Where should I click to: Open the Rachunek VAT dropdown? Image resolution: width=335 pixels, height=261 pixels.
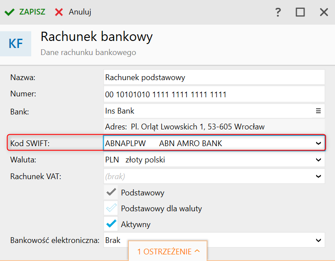pyautogui.click(x=318, y=176)
